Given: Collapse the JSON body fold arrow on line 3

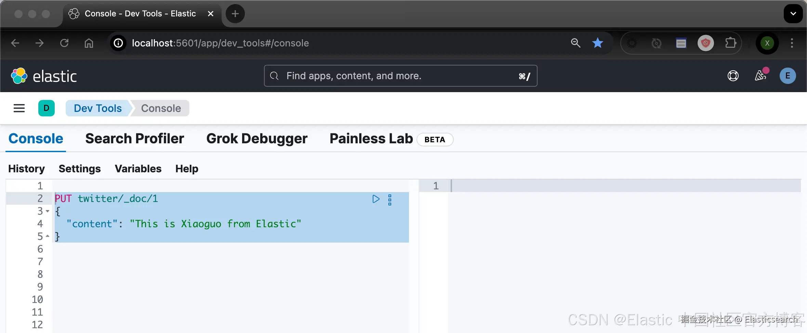Looking at the screenshot, I should (48, 211).
